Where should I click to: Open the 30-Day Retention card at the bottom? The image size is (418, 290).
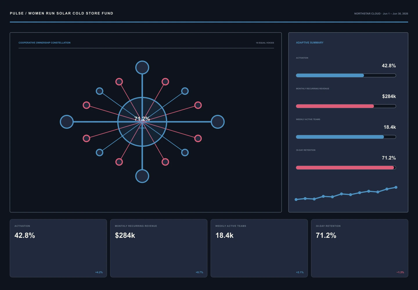click(x=360, y=248)
